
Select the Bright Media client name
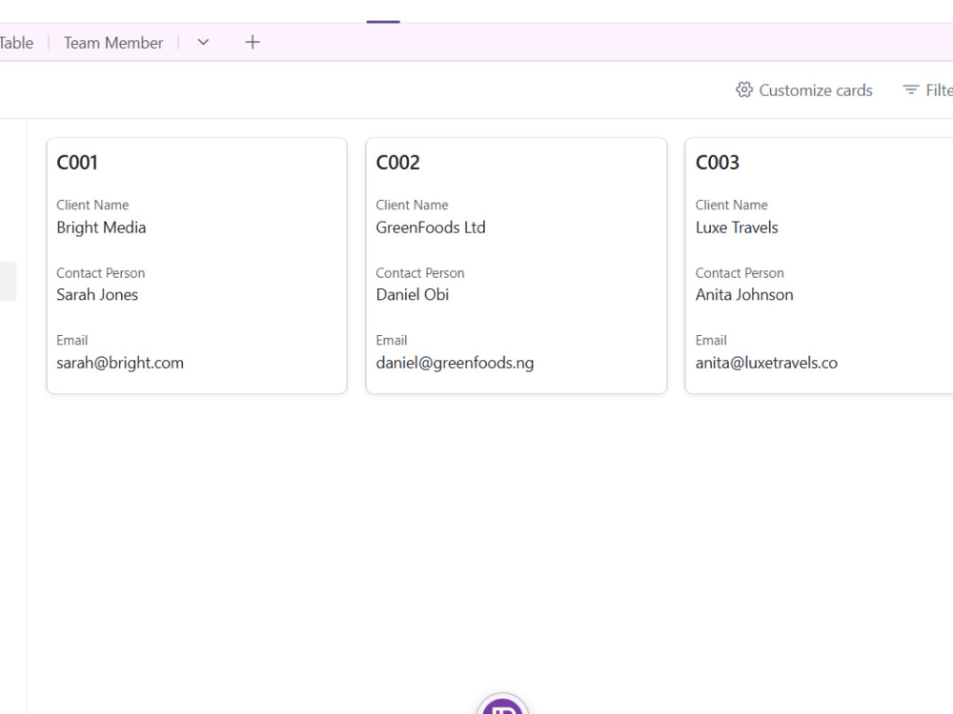coord(102,228)
